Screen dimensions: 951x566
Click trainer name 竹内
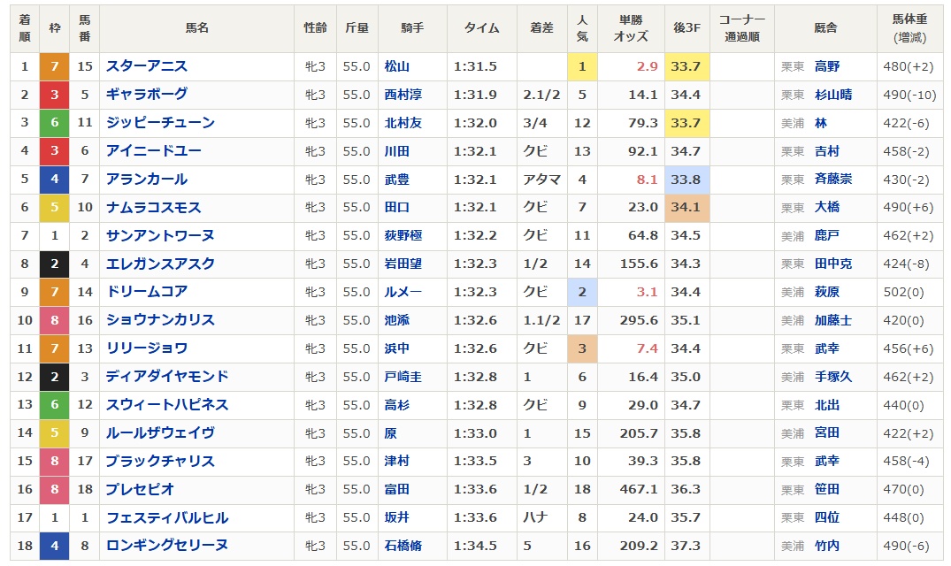click(827, 546)
